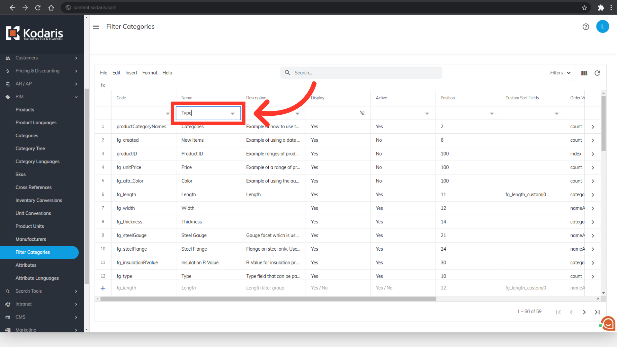Viewport: 617px width, 347px height.
Task: Open the Format menu
Action: pyautogui.click(x=150, y=73)
